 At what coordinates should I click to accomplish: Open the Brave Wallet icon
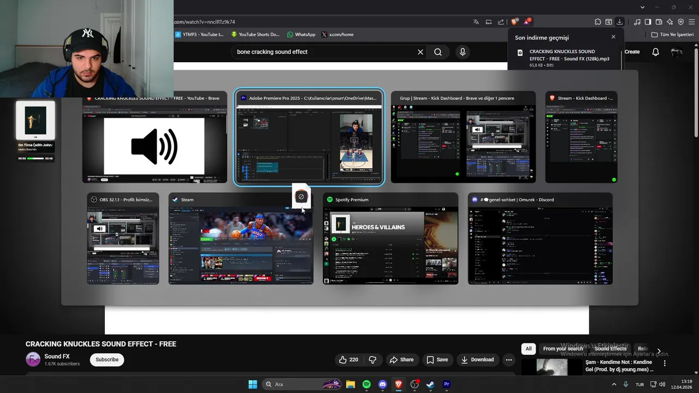tap(659, 22)
